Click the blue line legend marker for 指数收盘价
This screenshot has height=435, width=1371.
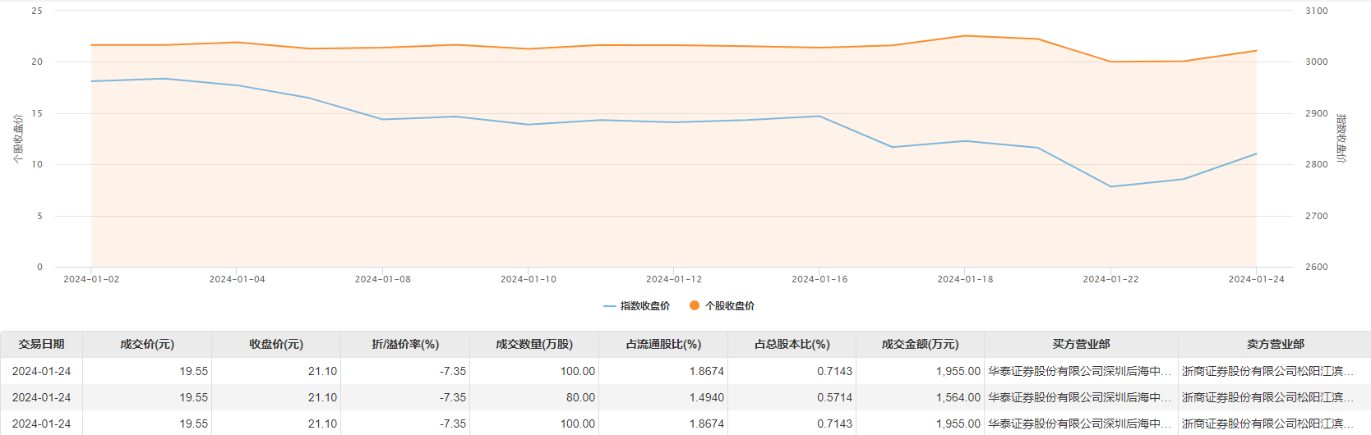(609, 306)
